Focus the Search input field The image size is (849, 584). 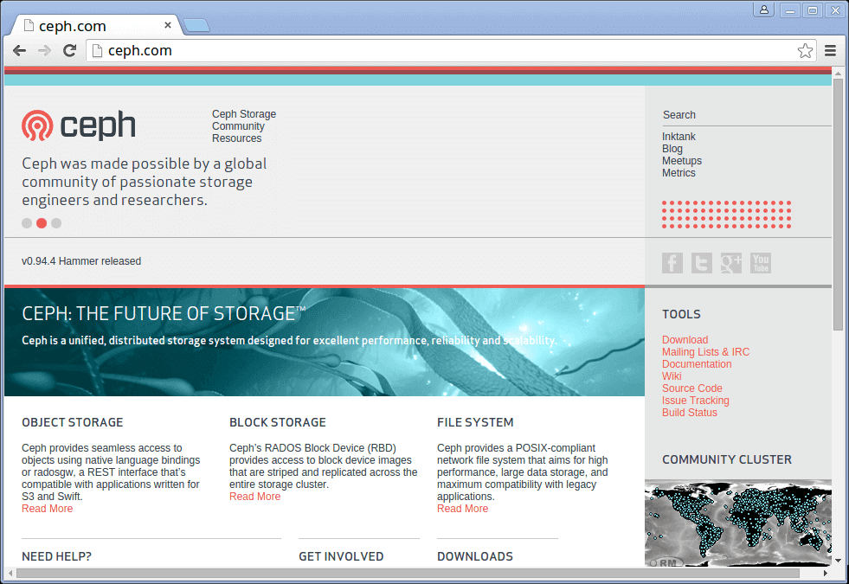coord(746,115)
